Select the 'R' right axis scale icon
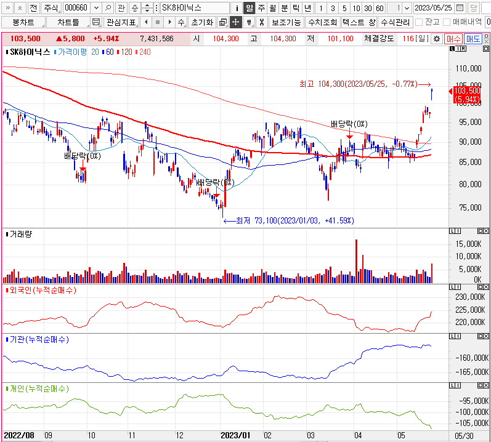491x442 pixels. [x=463, y=49]
